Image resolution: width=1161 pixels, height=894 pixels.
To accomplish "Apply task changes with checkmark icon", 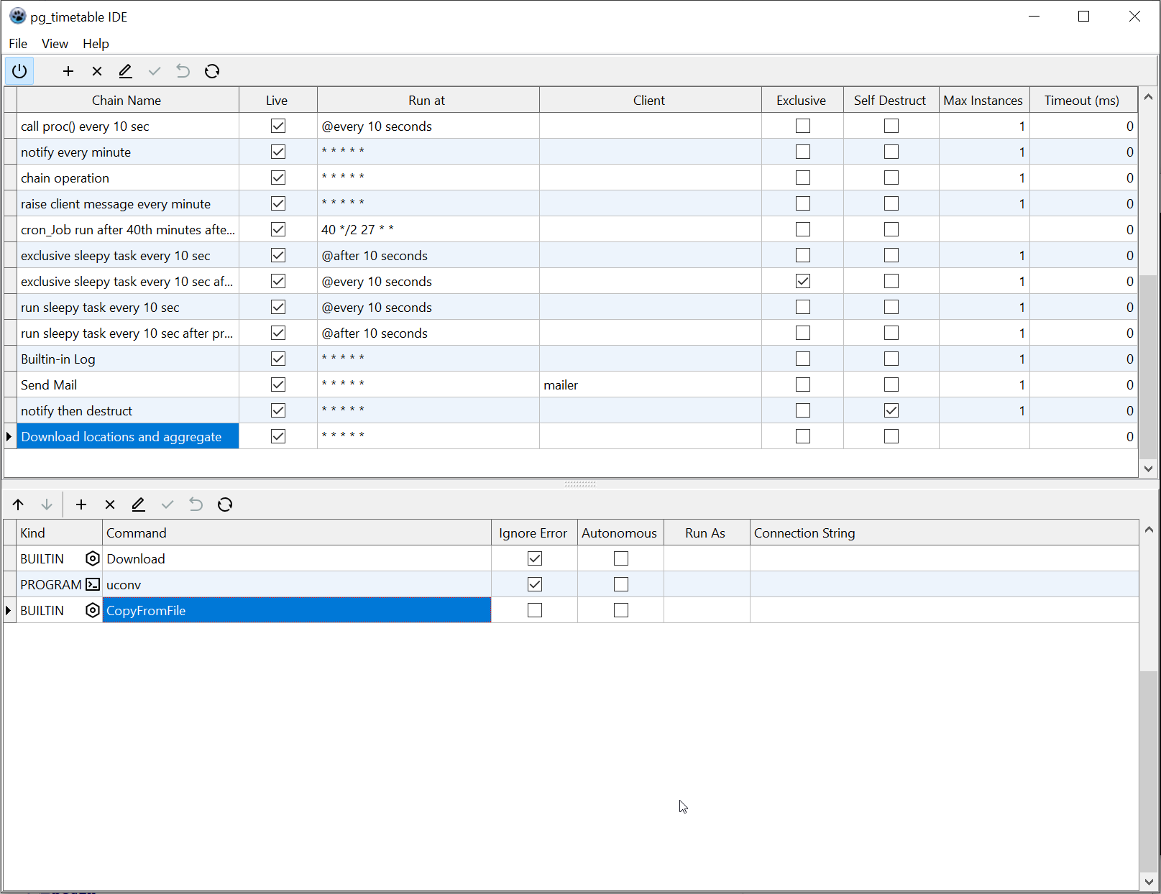I will (168, 504).
